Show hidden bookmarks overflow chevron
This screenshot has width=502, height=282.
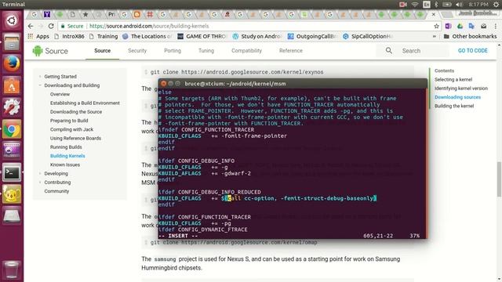coord(435,37)
